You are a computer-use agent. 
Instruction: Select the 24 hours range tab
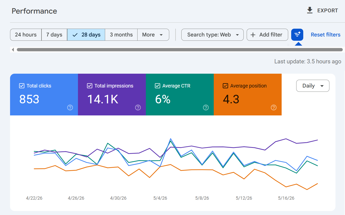[26, 35]
